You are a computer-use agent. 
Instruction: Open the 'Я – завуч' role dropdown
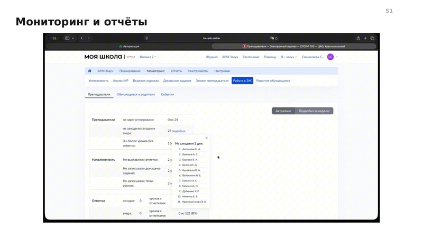point(289,57)
